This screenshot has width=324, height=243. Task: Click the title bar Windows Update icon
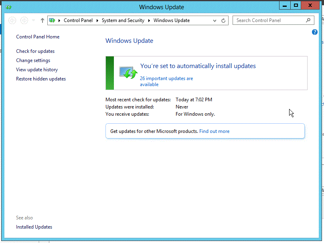point(9,7)
